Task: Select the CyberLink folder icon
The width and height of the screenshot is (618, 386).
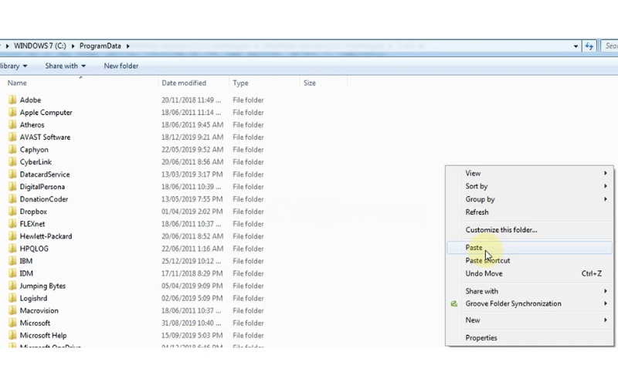Action: pyautogui.click(x=12, y=162)
